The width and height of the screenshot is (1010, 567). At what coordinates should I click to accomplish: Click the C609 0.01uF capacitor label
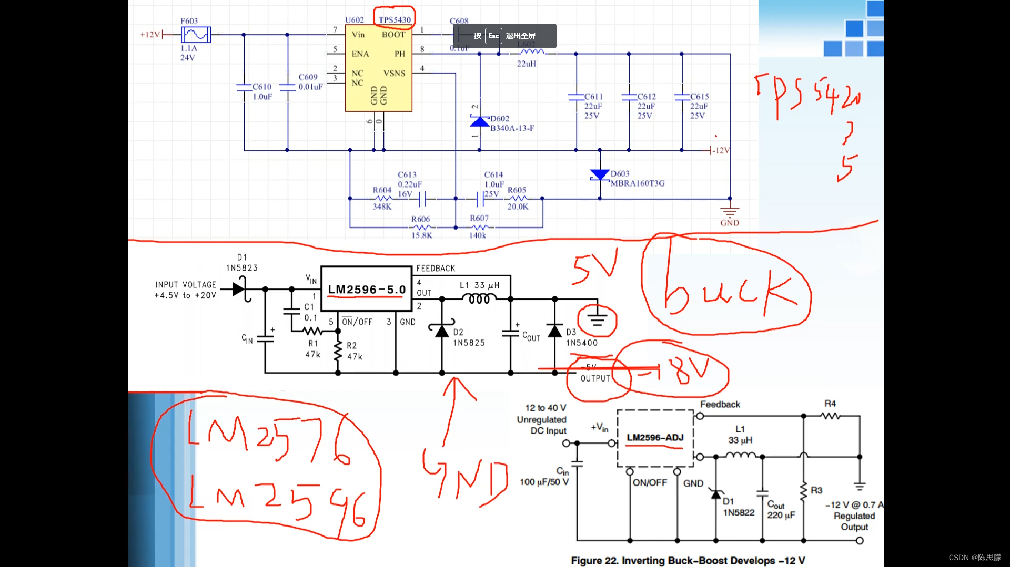pyautogui.click(x=310, y=81)
